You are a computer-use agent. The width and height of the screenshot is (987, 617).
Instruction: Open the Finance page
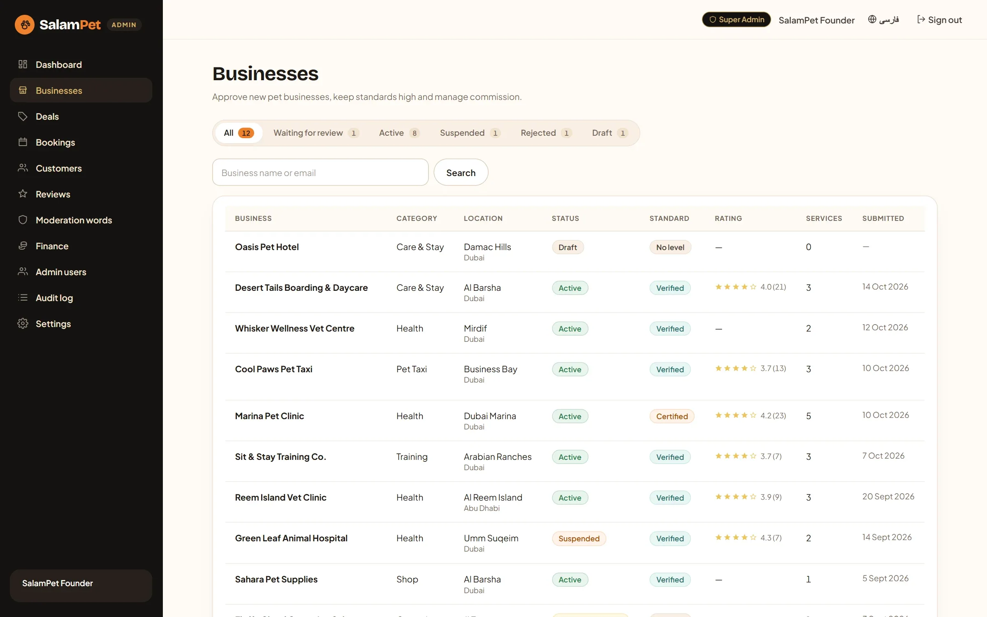[x=81, y=246]
